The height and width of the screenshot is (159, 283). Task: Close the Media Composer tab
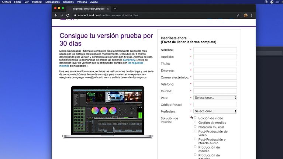pyautogui.click(x=108, y=8)
